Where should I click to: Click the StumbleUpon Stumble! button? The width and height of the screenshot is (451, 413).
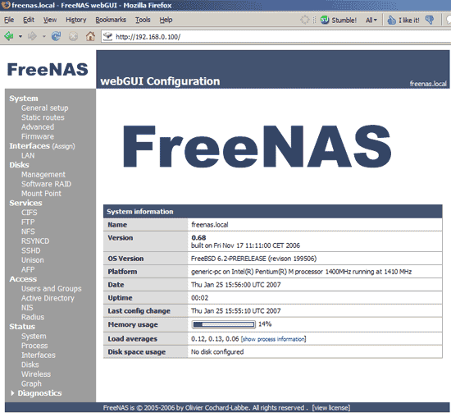coord(339,20)
